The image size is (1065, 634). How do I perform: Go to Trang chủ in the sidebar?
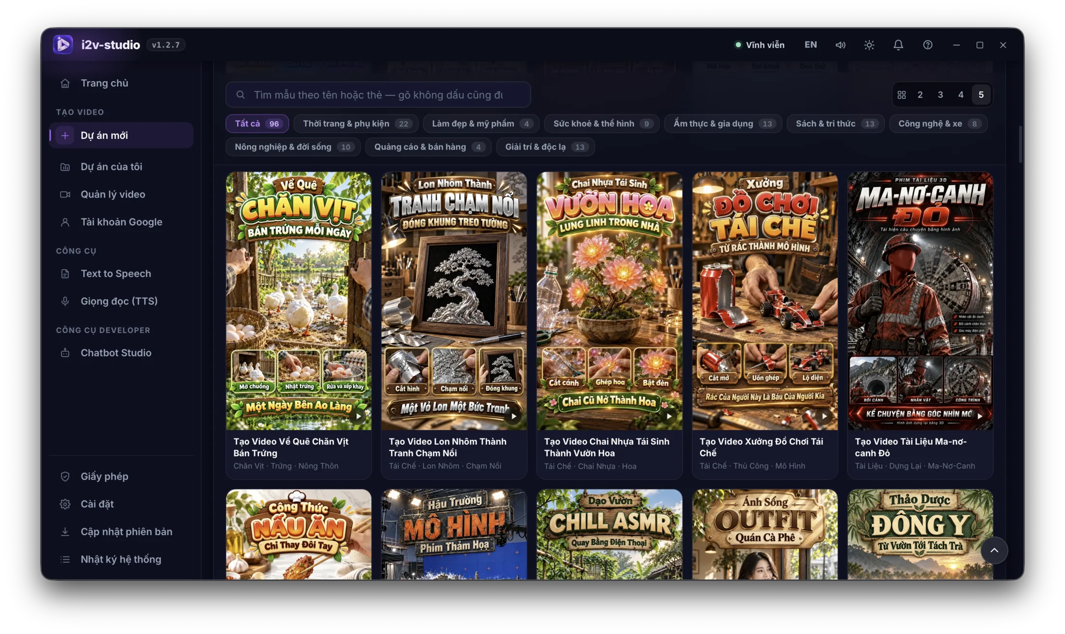pos(121,83)
